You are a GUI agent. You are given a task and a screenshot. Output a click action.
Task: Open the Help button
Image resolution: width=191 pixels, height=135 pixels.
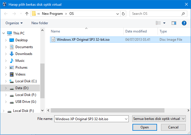[x=184, y=23]
